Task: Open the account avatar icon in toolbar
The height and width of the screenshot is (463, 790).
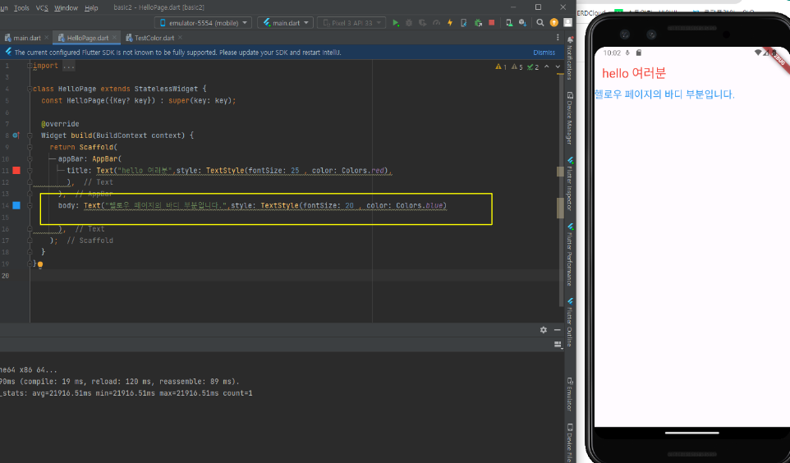Action: pos(567,23)
